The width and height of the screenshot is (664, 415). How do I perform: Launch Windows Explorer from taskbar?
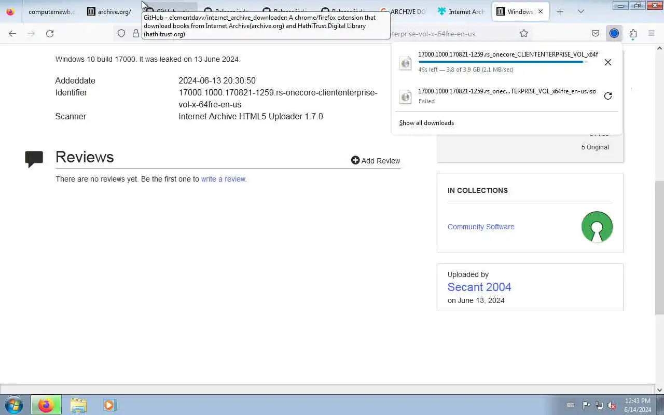pos(78,405)
